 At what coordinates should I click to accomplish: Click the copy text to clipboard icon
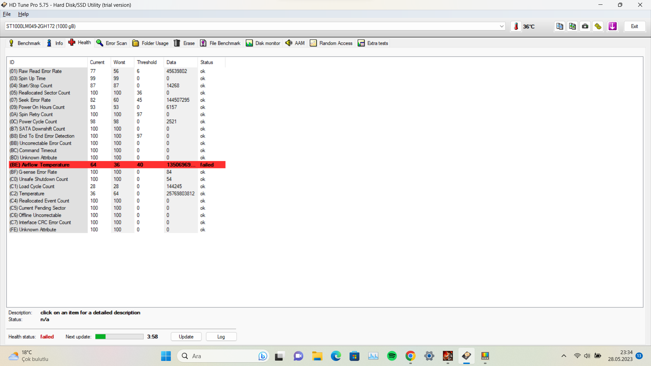[x=560, y=26]
